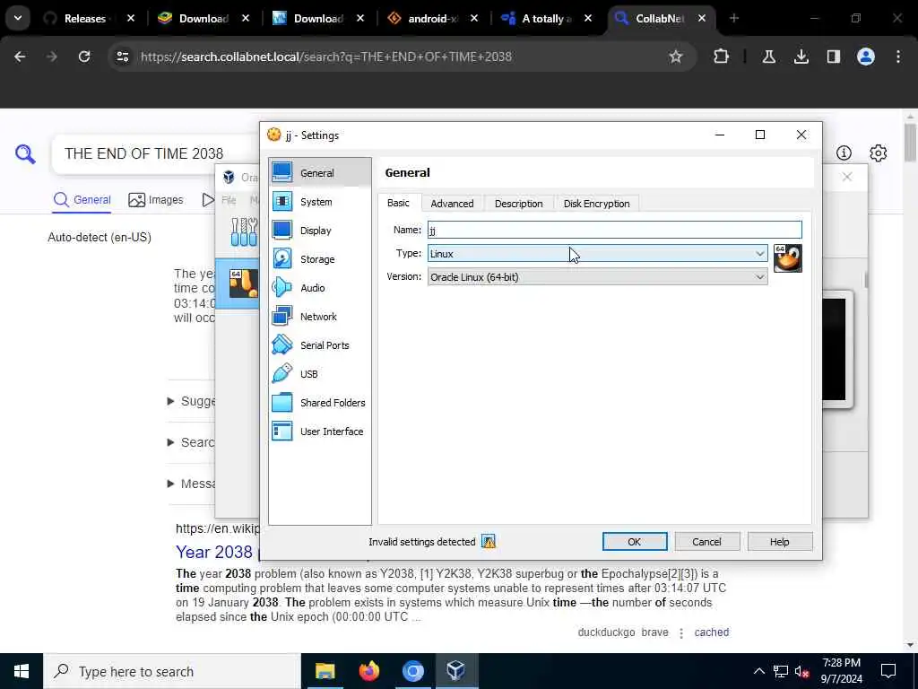Switch to 'A totally a' browser tab
Screen dimensions: 918x689
546,18
